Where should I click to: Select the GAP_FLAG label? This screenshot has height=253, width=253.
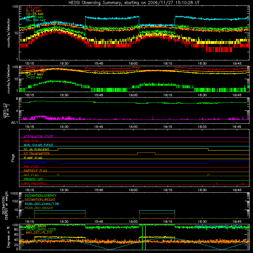(31, 141)
